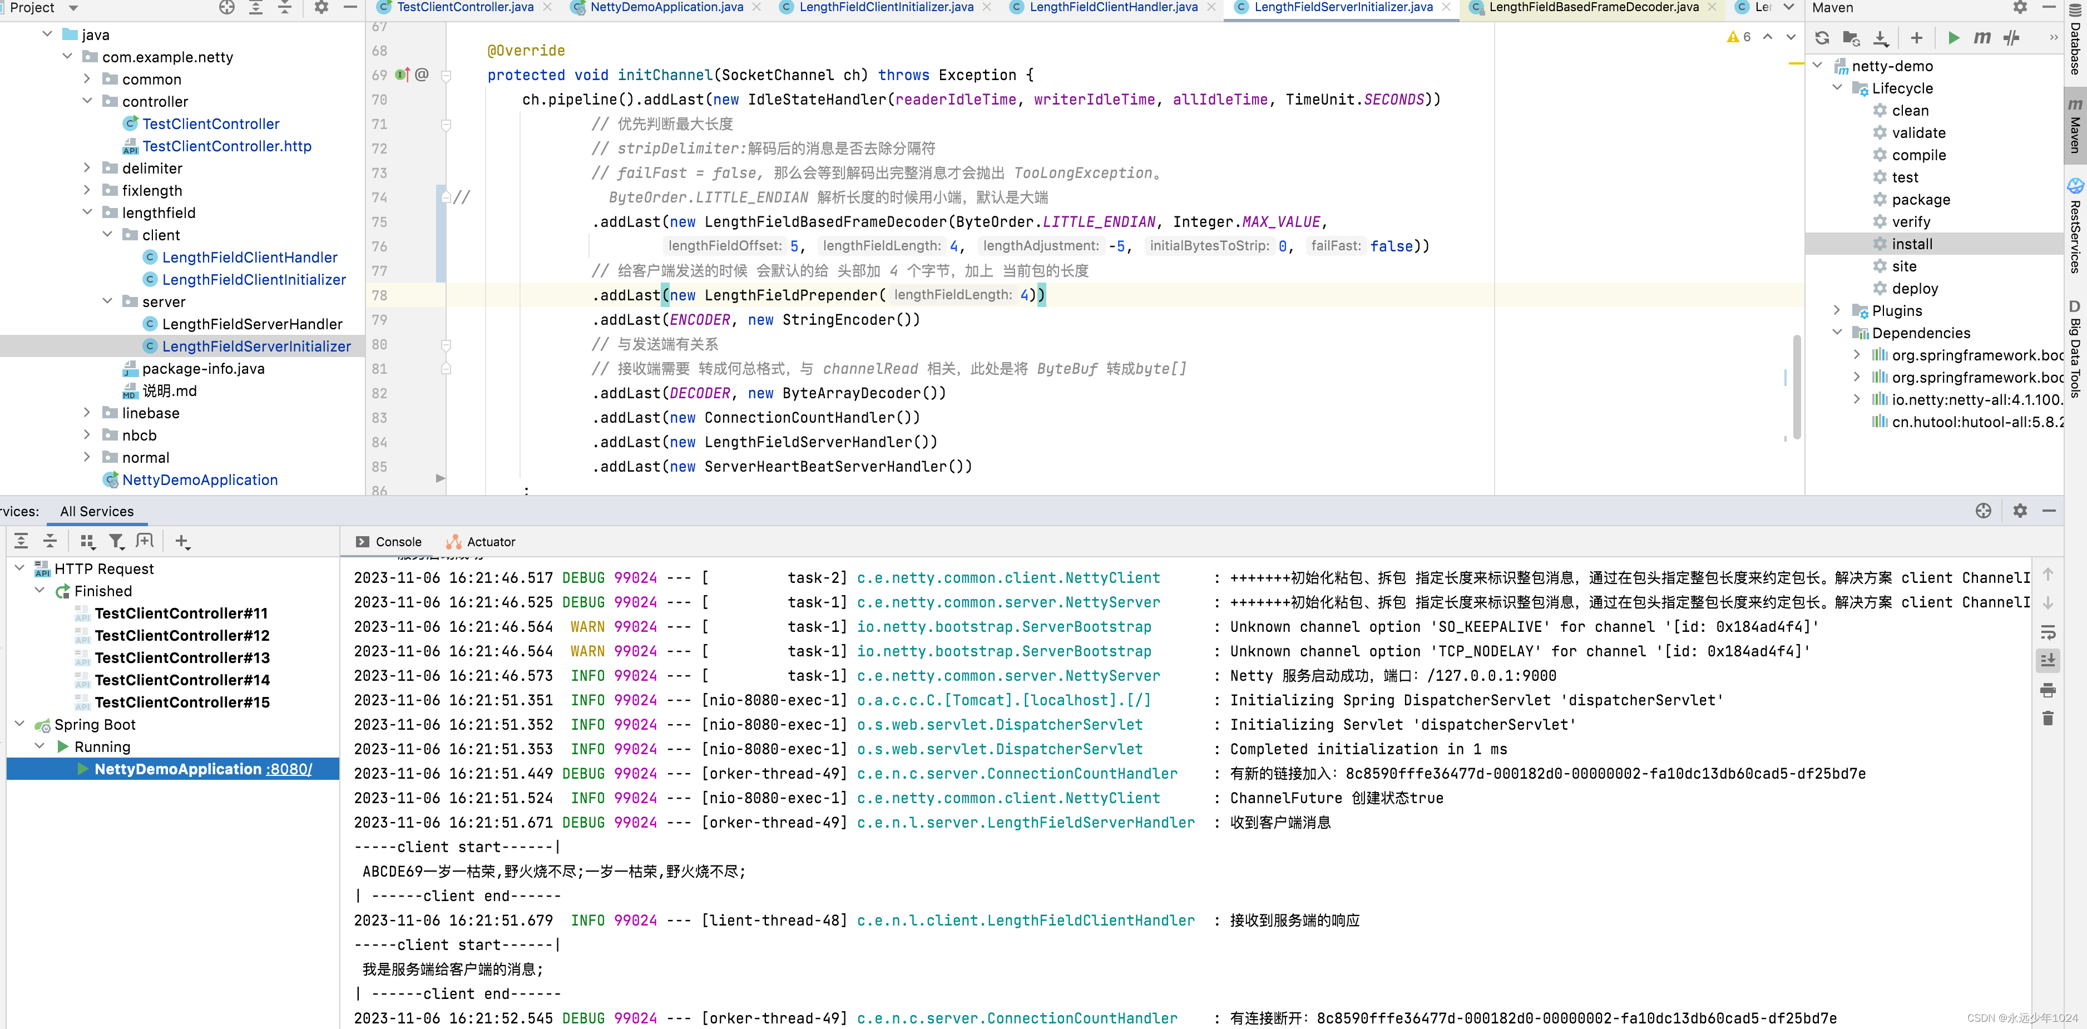Image resolution: width=2087 pixels, height=1029 pixels.
Task: Run Maven install lifecycle phase
Action: 1911,244
